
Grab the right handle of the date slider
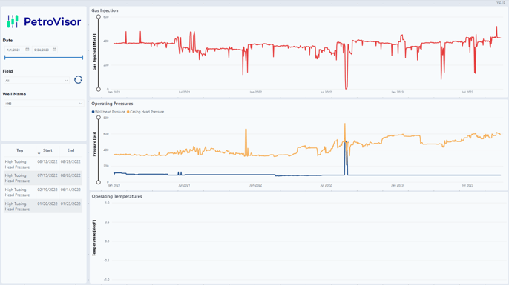pos(82,57)
